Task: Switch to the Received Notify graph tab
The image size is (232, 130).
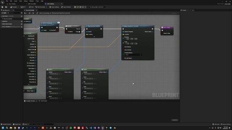Action: tap(30, 10)
